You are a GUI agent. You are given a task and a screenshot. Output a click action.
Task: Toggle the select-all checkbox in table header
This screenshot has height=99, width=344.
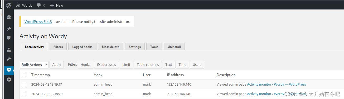[x=25, y=75]
